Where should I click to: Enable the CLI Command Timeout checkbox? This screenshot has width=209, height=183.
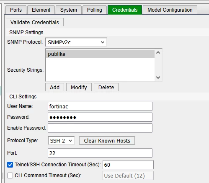click(10, 175)
